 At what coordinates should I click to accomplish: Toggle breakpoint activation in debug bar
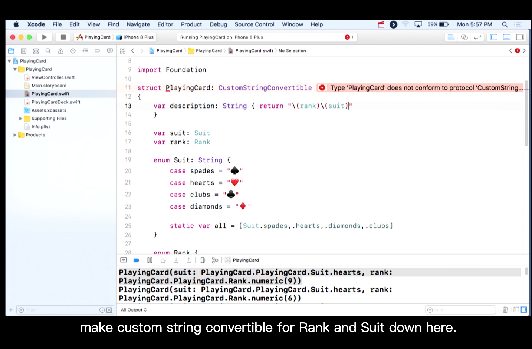coord(137,260)
